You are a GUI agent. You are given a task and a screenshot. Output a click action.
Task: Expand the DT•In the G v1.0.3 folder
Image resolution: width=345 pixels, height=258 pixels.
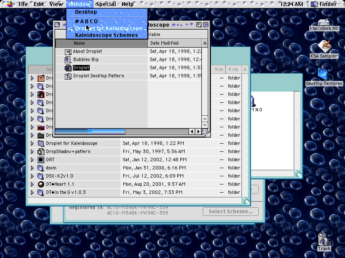point(32,192)
